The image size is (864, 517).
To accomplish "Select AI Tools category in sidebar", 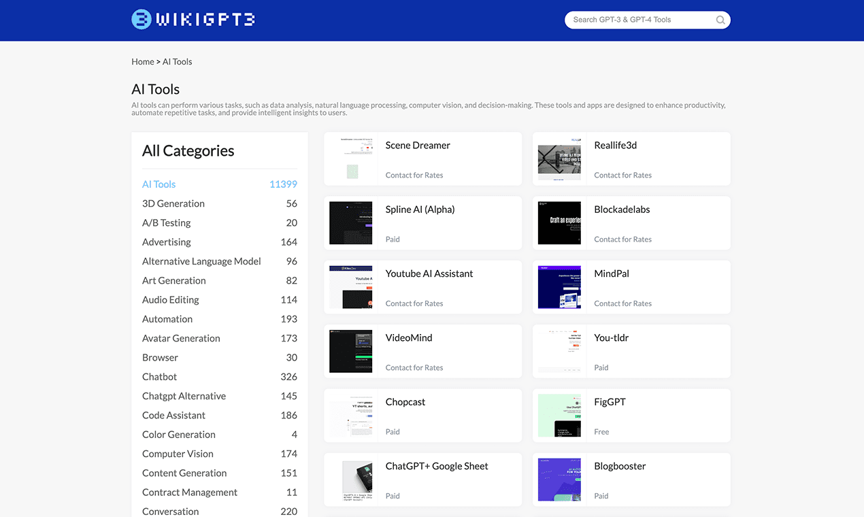I will click(x=159, y=184).
